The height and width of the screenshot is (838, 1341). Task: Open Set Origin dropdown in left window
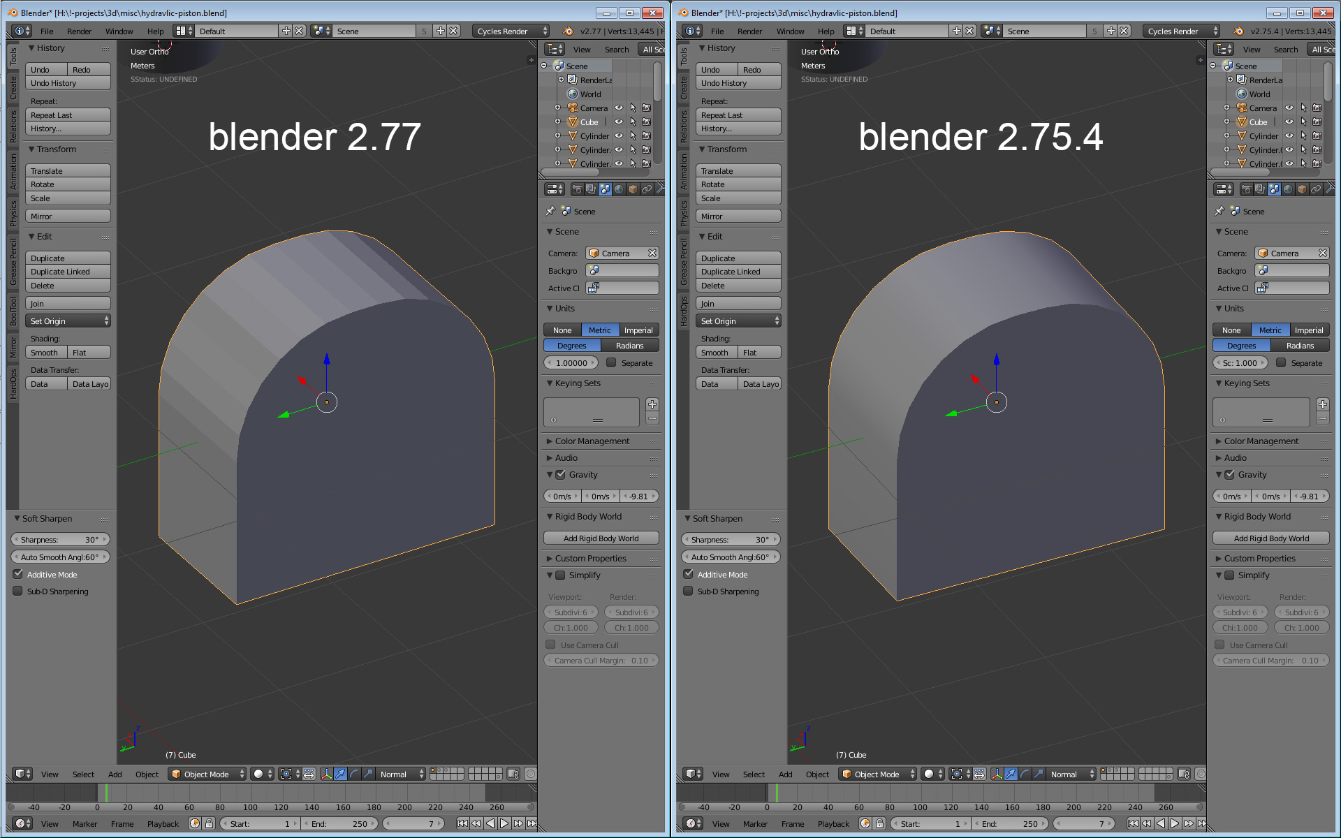(x=68, y=321)
